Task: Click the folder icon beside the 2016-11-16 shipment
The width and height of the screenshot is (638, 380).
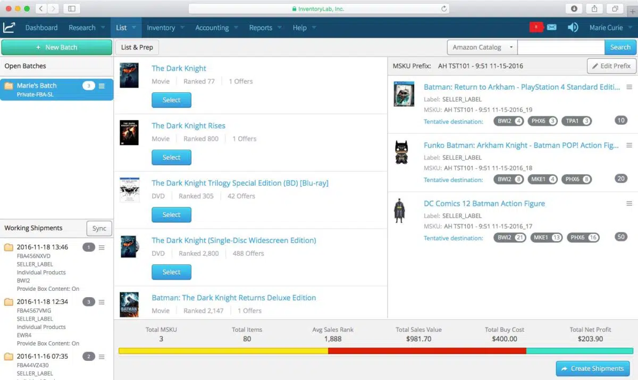Action: click(x=9, y=357)
